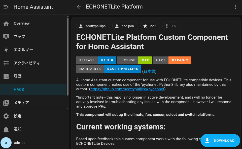242x149 pixels.
Task: Click the sidebar scrollbar thumb
Action: 67,57
